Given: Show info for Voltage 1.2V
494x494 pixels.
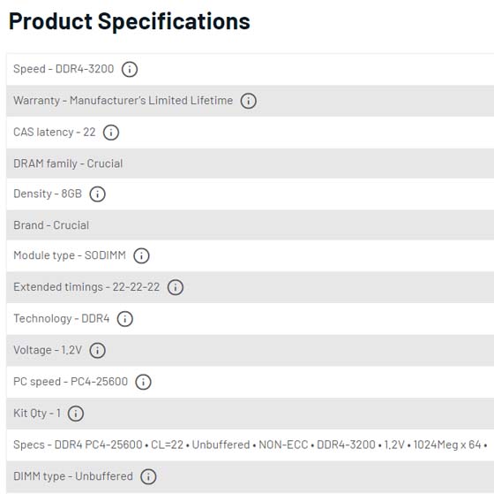Looking at the screenshot, I should [x=97, y=350].
